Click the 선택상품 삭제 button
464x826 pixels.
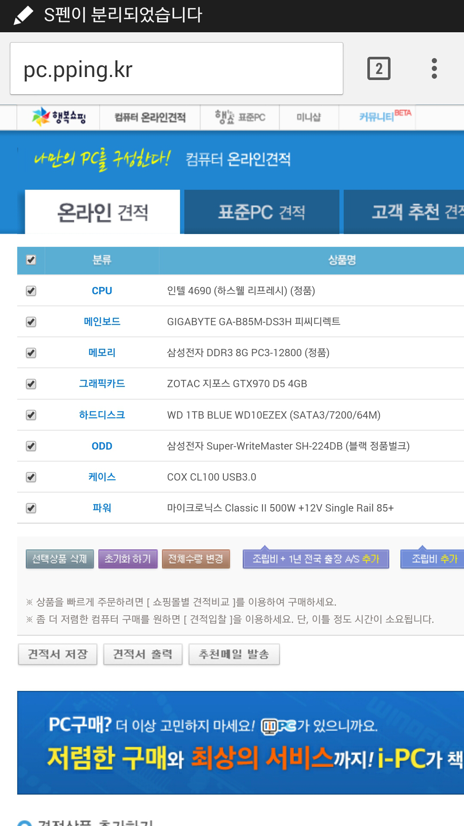60,559
